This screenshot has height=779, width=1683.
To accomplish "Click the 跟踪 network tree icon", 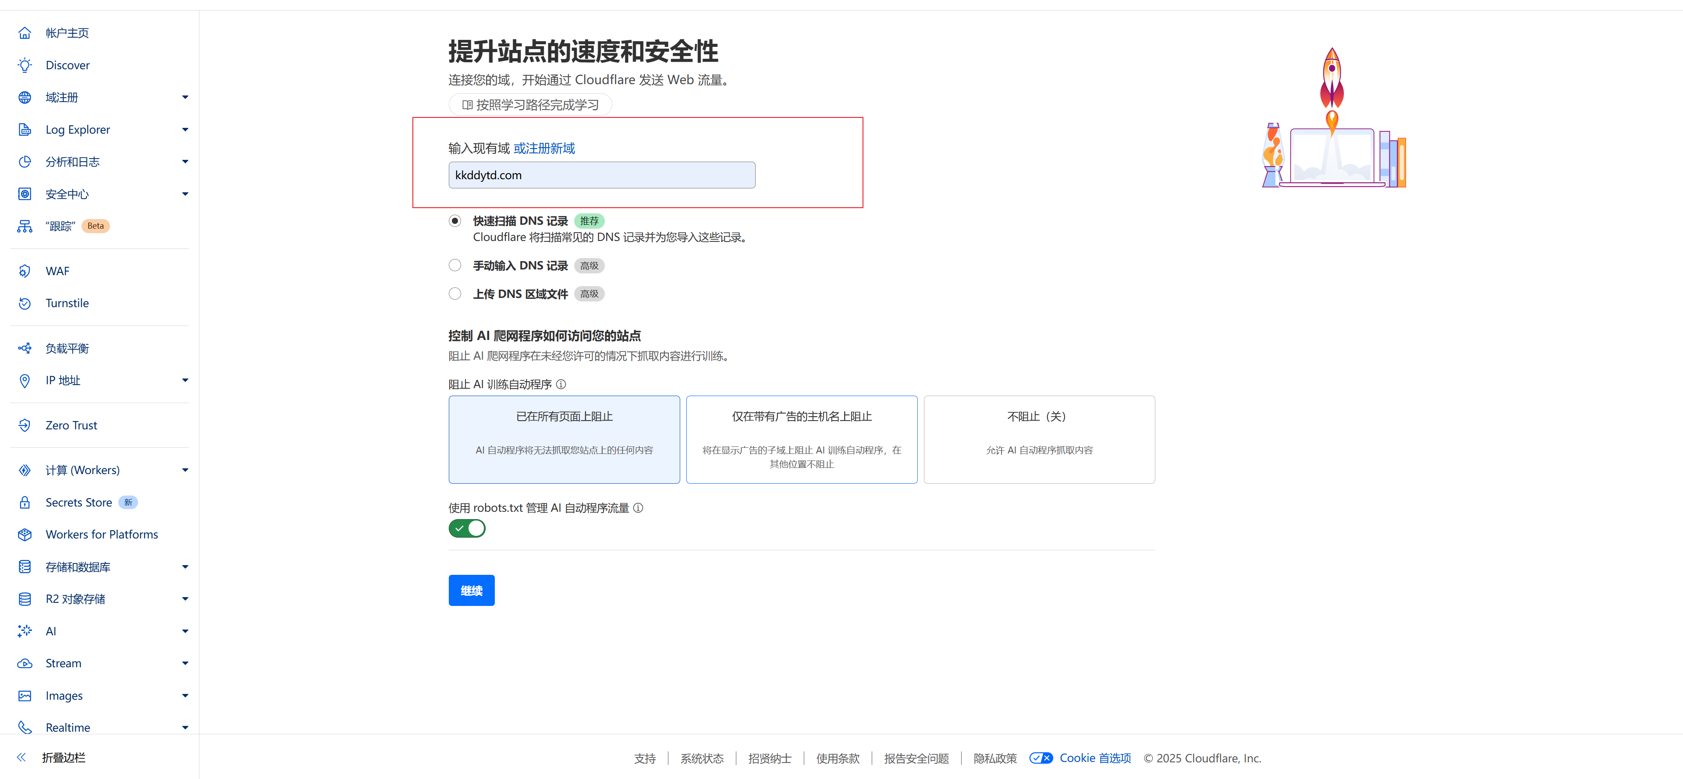I will (25, 226).
